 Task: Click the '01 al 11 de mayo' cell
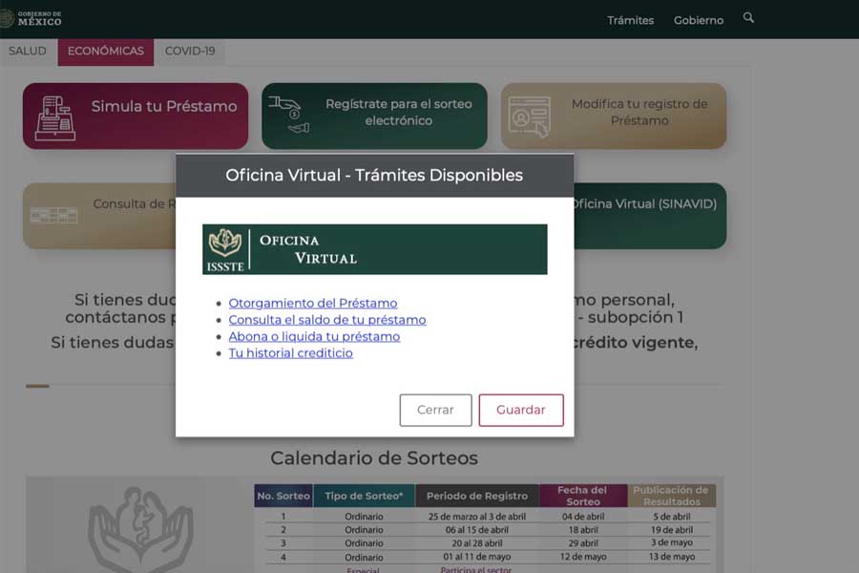(477, 557)
